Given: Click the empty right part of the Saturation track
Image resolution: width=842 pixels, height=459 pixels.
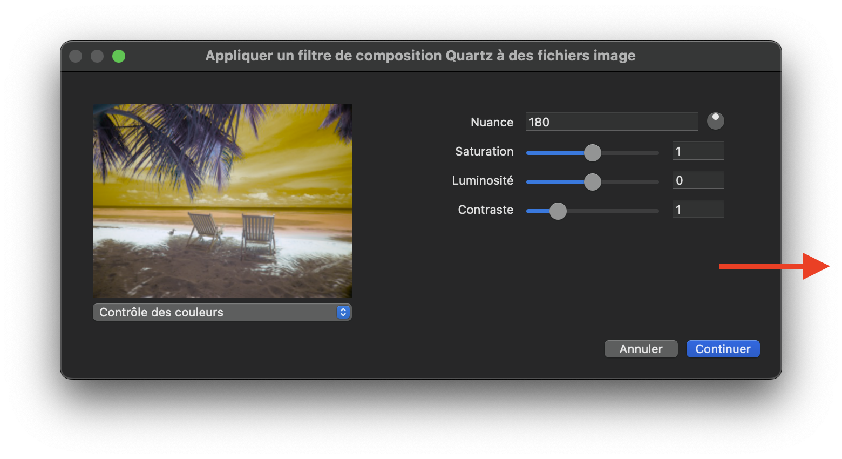Looking at the screenshot, I should click(631, 153).
